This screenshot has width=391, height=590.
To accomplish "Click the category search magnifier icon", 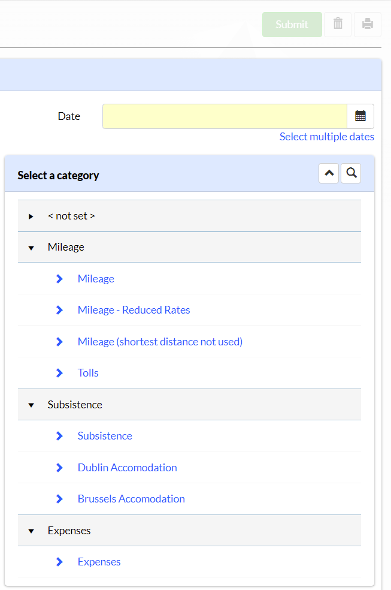I will click(x=351, y=173).
